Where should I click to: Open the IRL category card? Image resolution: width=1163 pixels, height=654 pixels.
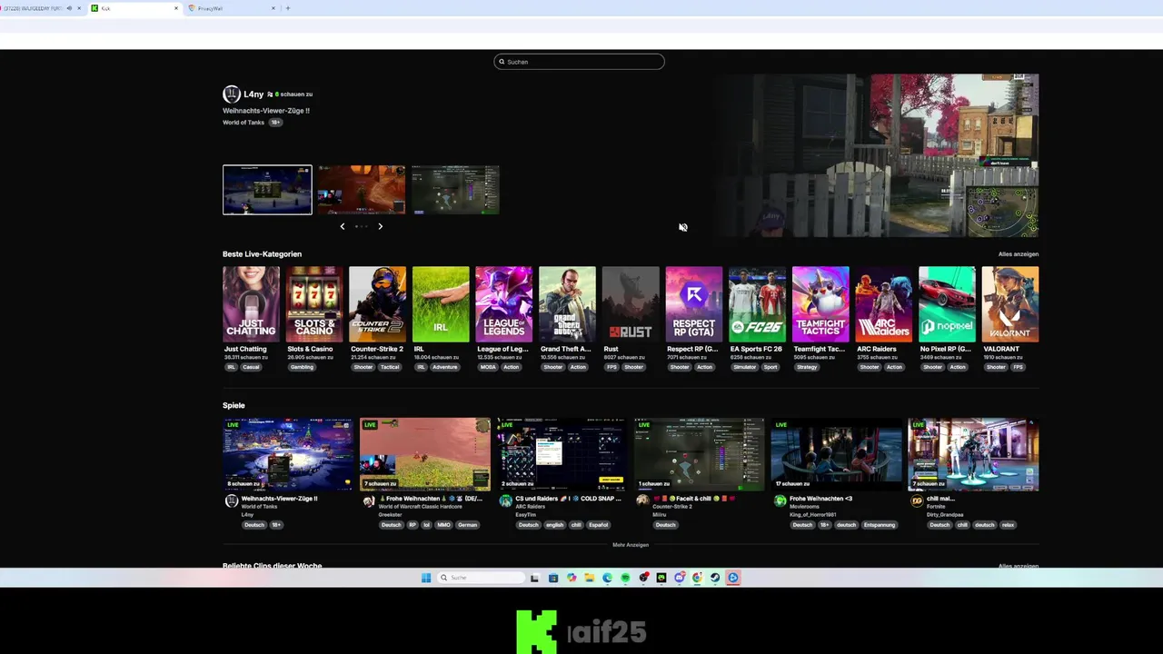tap(441, 304)
